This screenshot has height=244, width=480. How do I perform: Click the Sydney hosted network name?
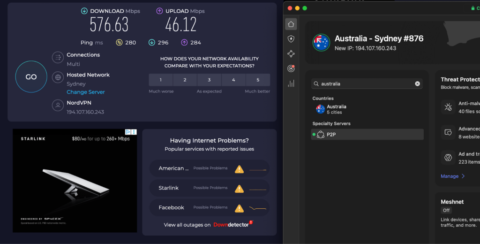[x=76, y=84]
